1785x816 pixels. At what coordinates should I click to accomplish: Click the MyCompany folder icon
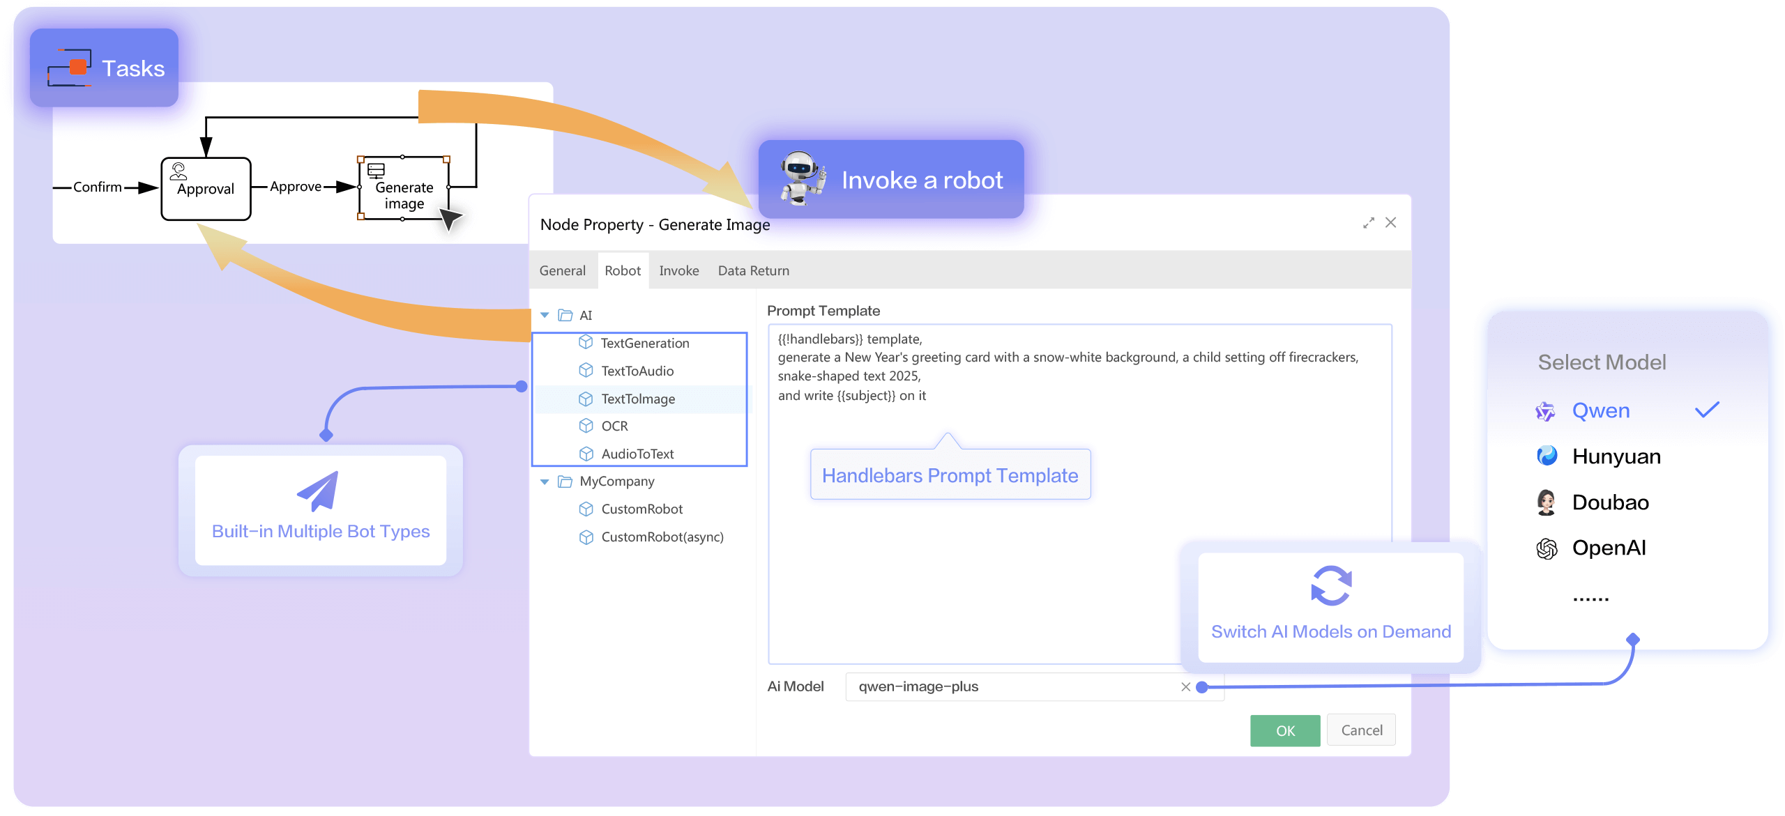(x=565, y=482)
